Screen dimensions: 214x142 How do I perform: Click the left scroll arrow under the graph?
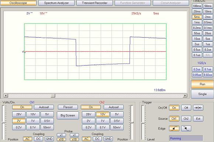(x=6, y=95)
